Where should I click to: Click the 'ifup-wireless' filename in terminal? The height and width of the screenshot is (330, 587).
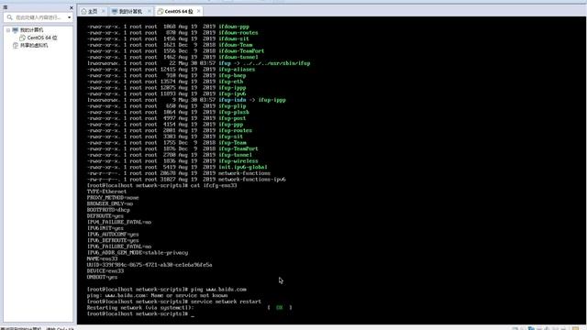[x=238, y=161]
